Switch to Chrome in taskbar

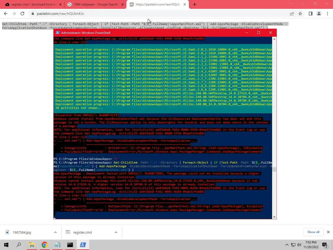pyautogui.click(x=44, y=245)
